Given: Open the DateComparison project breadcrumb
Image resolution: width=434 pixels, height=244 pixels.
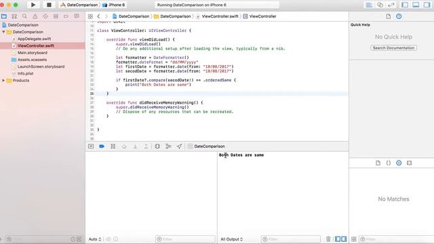Looking at the screenshot, I should pyautogui.click(x=131, y=16).
